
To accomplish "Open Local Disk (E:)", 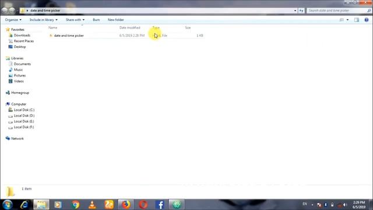I will 24,121.
